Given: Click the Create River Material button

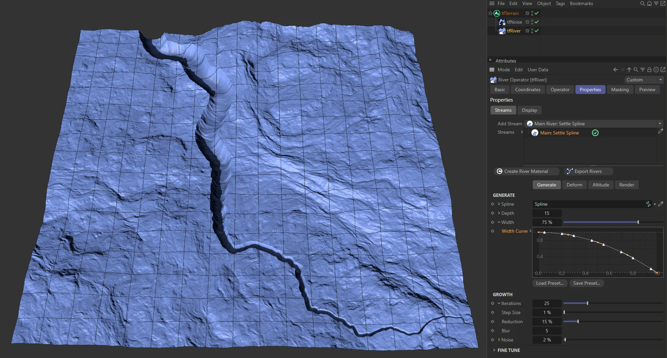Looking at the screenshot, I should pos(526,171).
